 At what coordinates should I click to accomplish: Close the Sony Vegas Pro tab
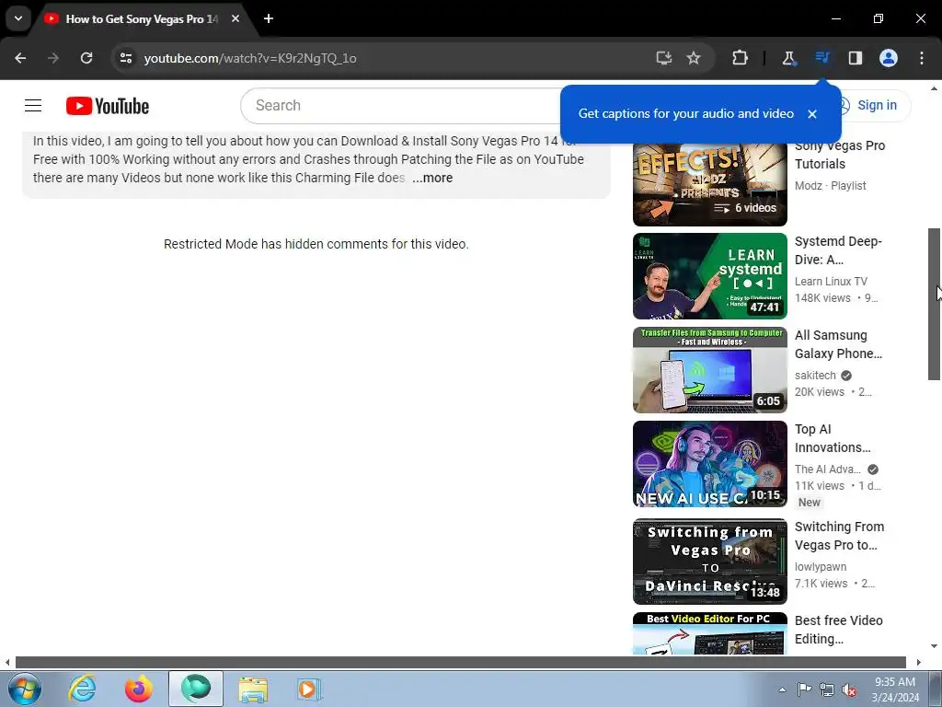[x=235, y=18]
